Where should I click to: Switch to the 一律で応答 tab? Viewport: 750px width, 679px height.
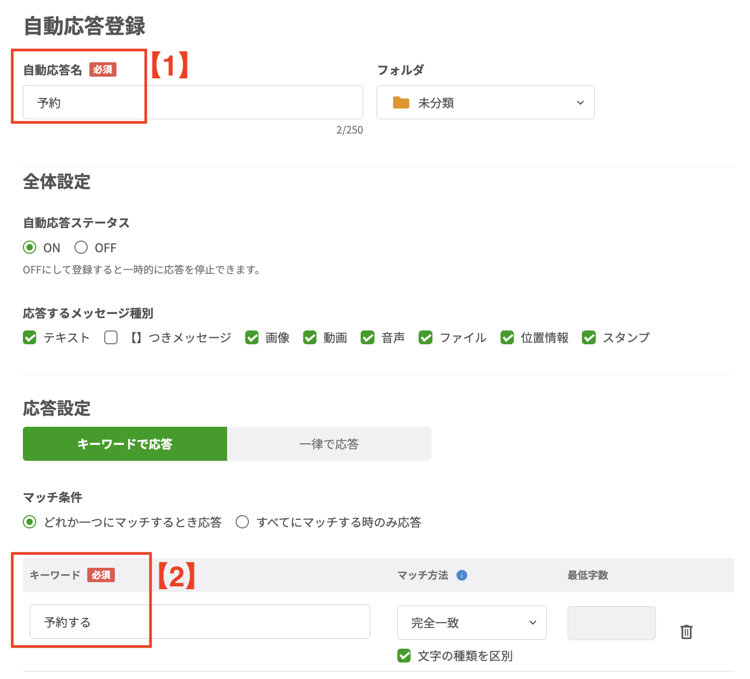click(329, 443)
